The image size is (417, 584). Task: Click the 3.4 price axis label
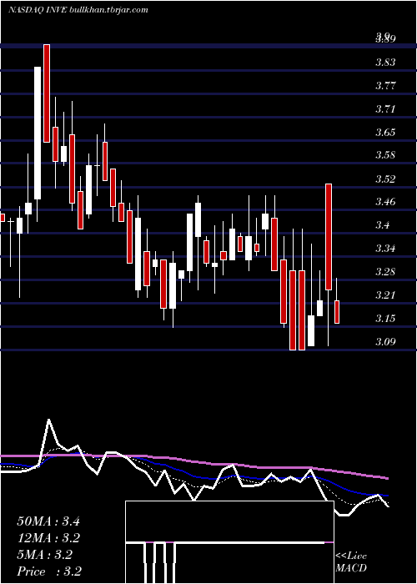point(382,225)
